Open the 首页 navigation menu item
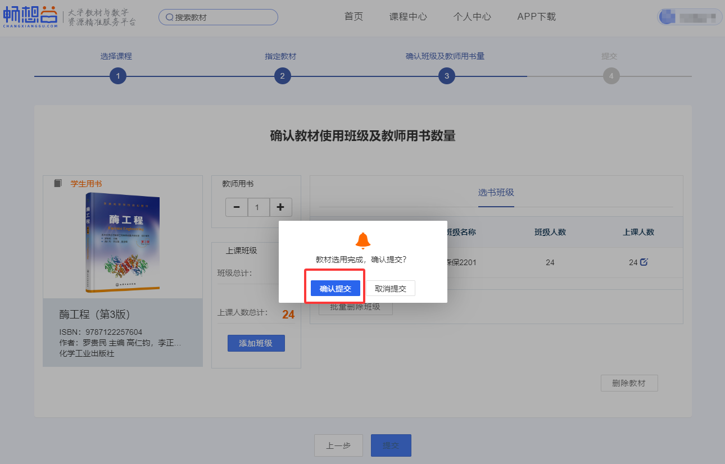Viewport: 725px width, 464px height. (x=354, y=17)
